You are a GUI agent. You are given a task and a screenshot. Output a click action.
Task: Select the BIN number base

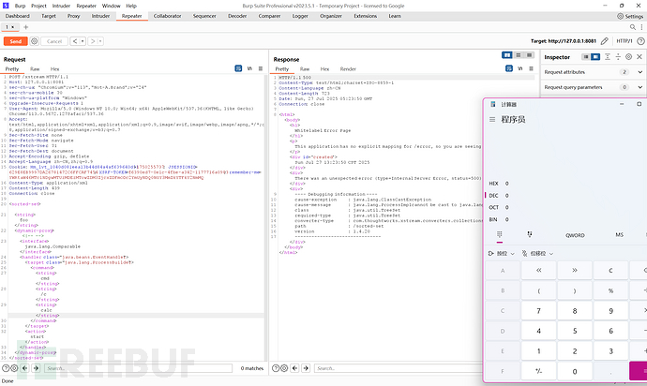pyautogui.click(x=494, y=218)
